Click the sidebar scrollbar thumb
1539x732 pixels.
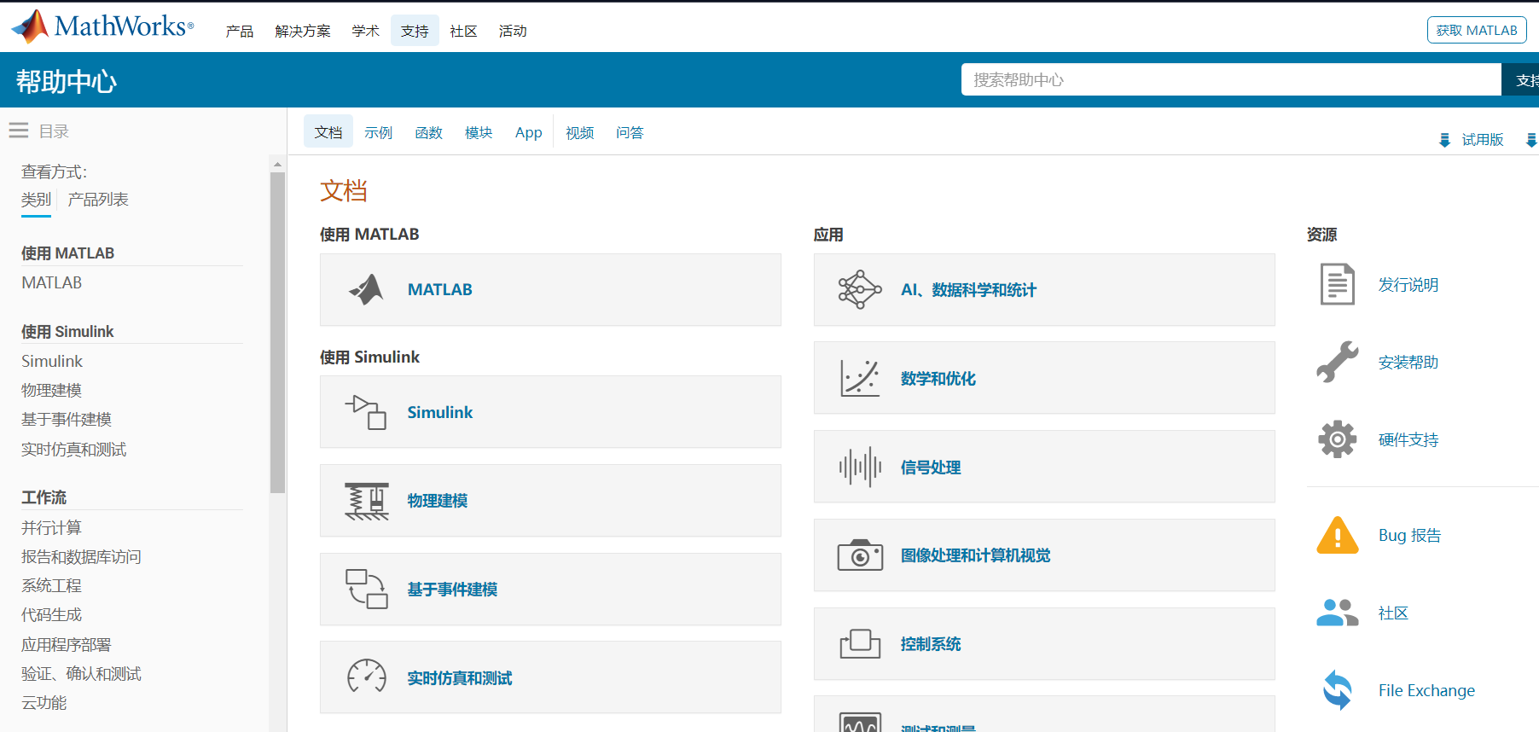pos(277,333)
